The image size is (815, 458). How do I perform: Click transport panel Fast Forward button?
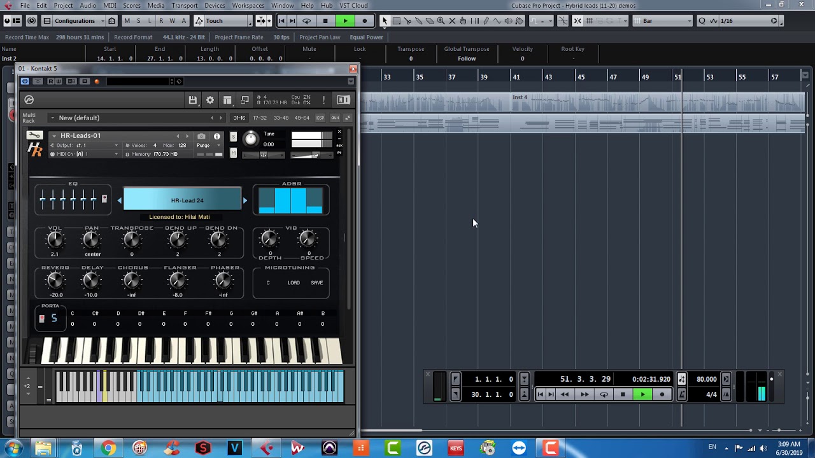click(x=585, y=394)
